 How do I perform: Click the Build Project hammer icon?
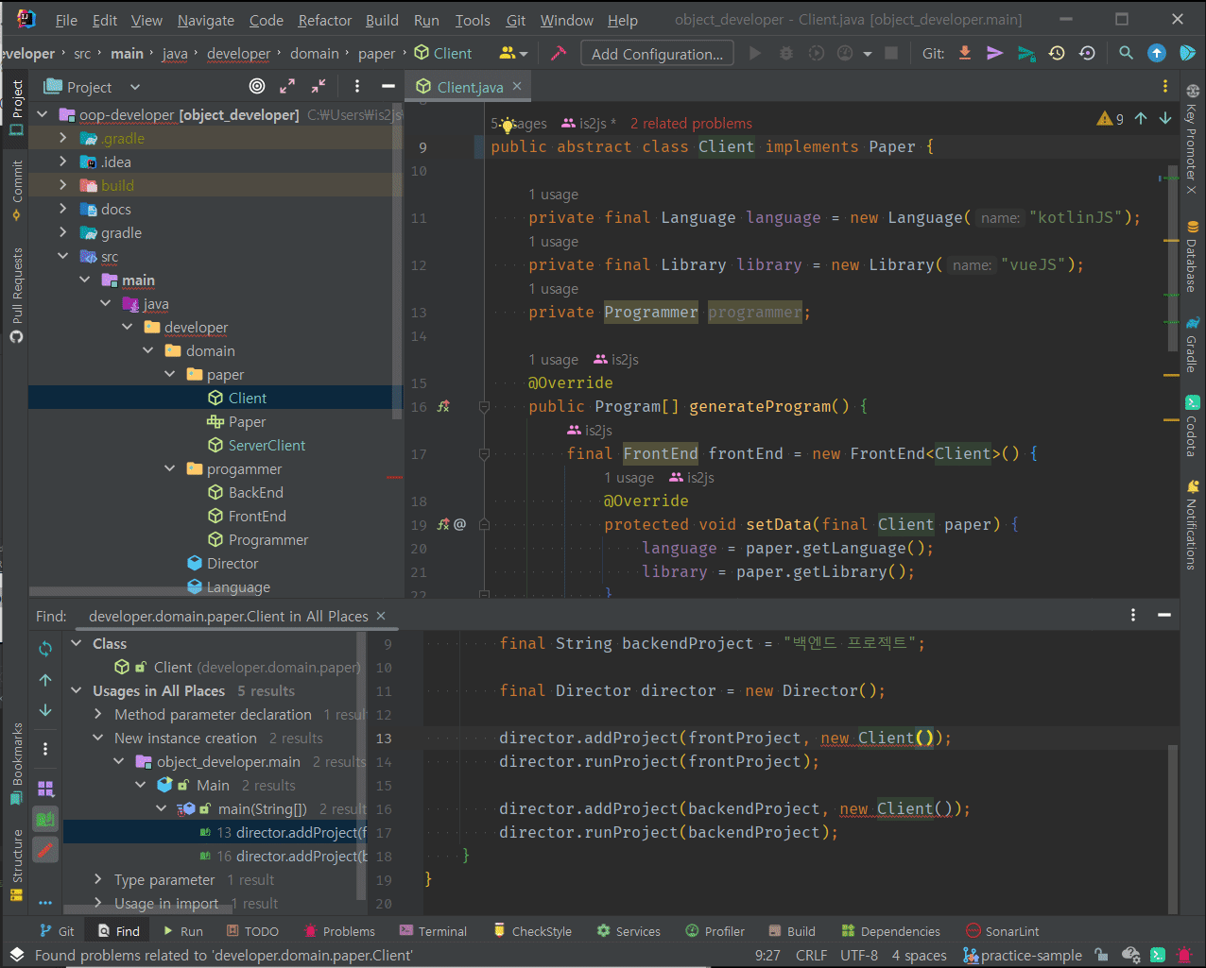click(x=559, y=53)
